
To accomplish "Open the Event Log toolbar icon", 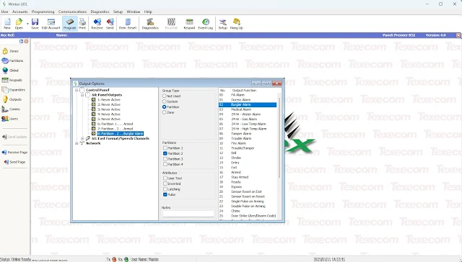I will point(205,24).
